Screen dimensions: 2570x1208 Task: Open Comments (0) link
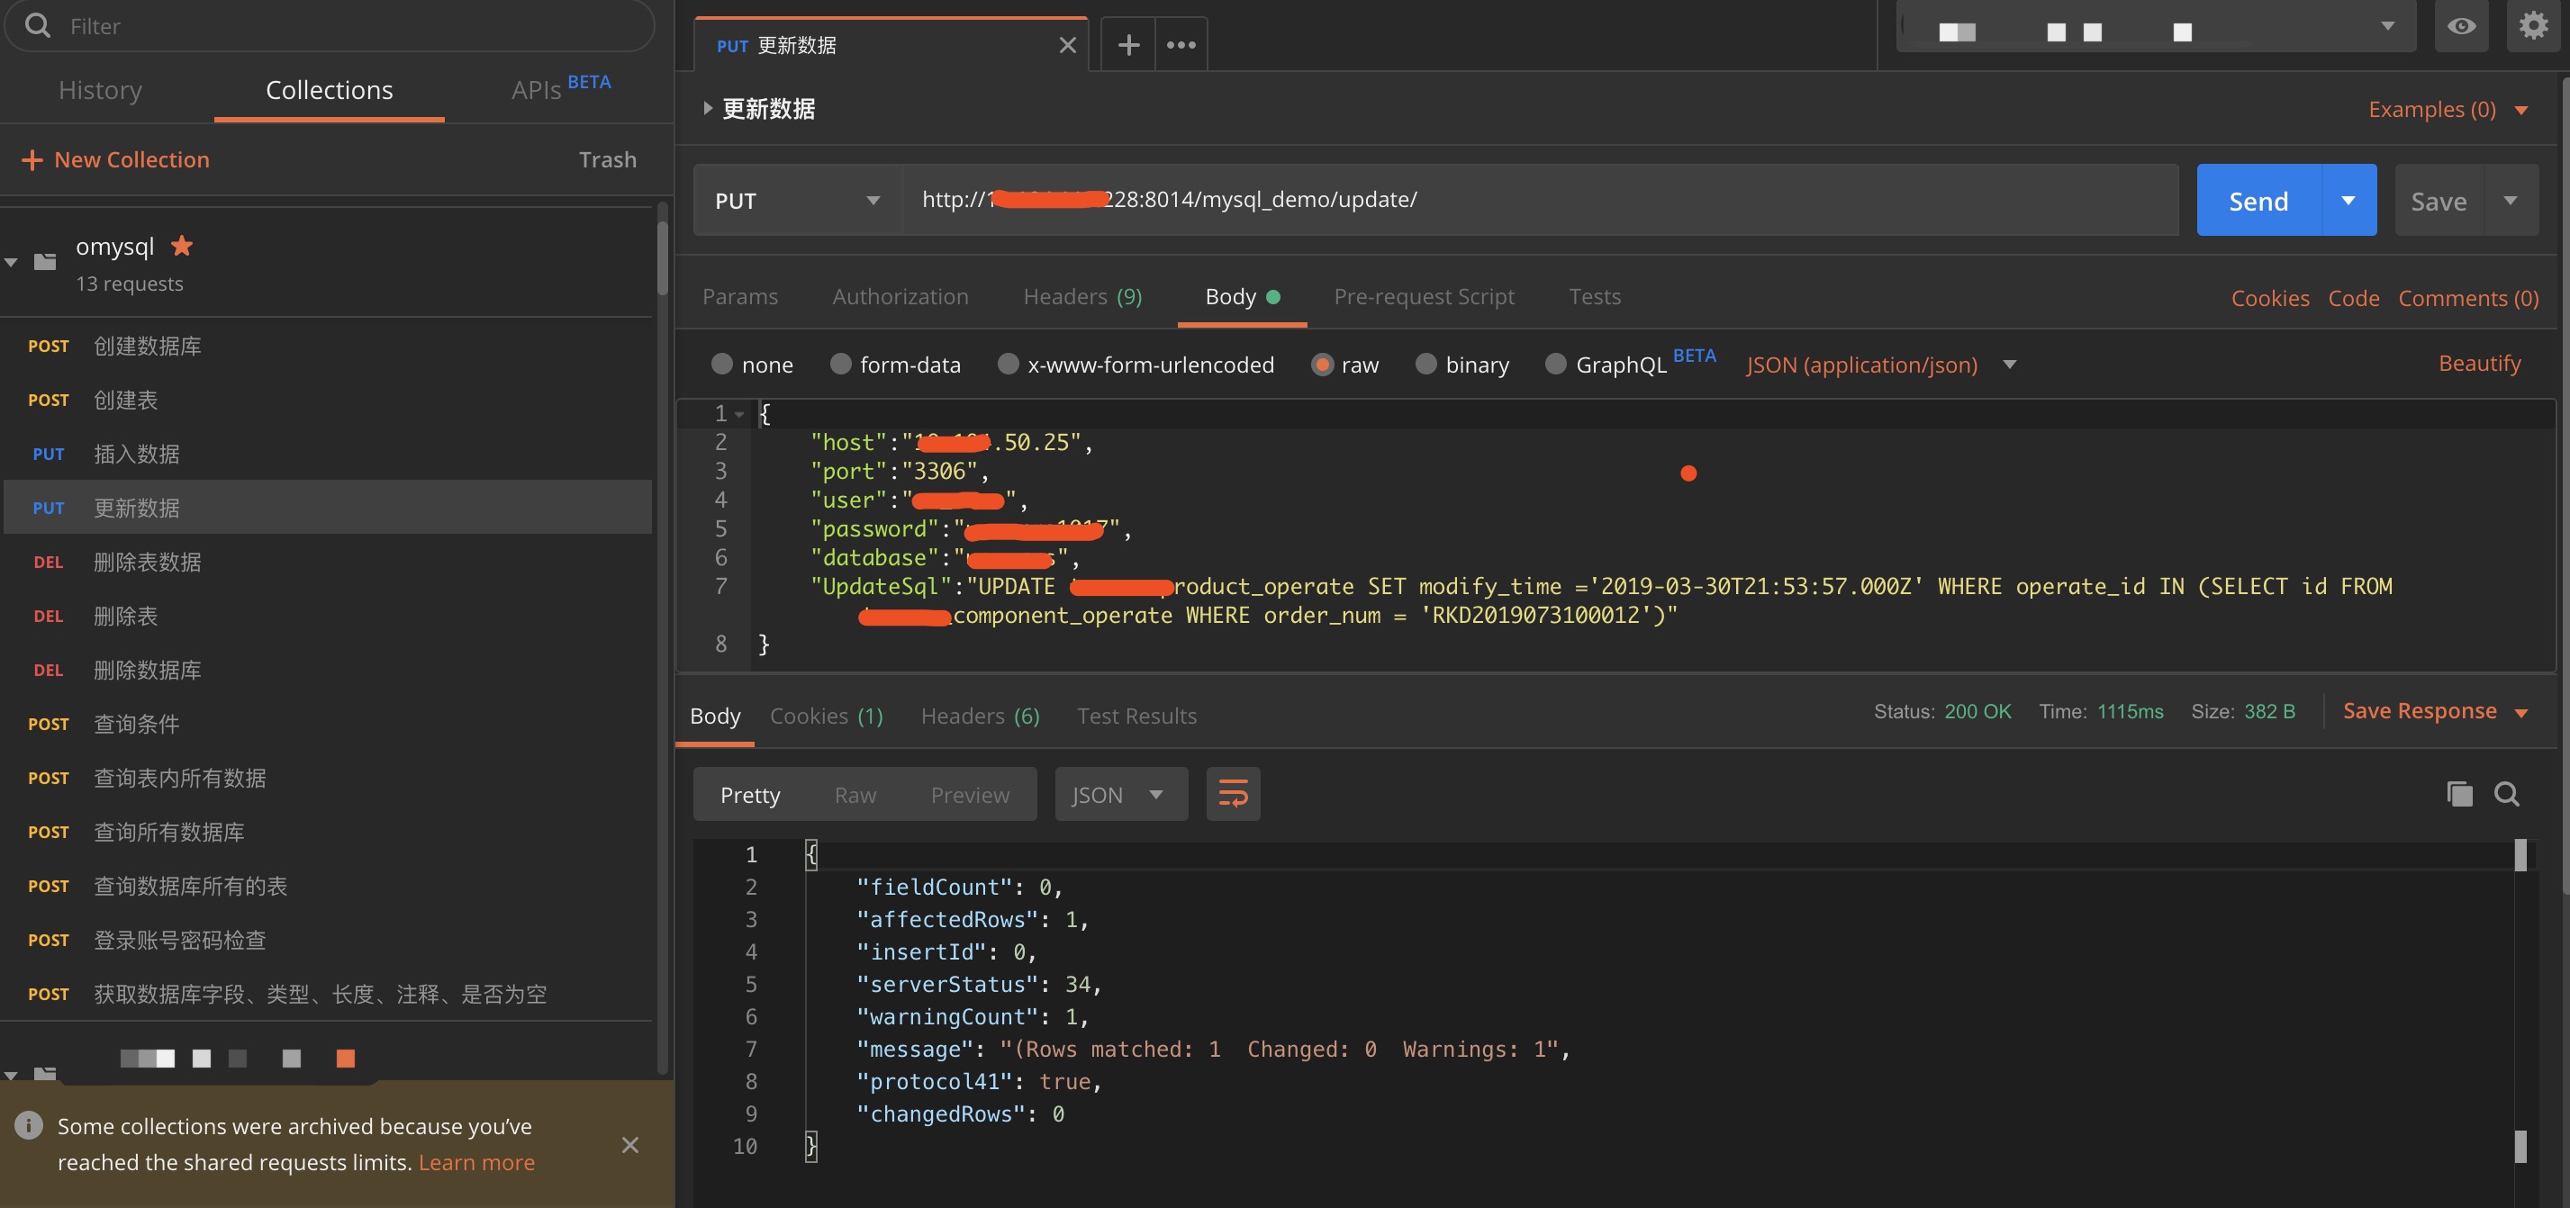pos(2468,297)
